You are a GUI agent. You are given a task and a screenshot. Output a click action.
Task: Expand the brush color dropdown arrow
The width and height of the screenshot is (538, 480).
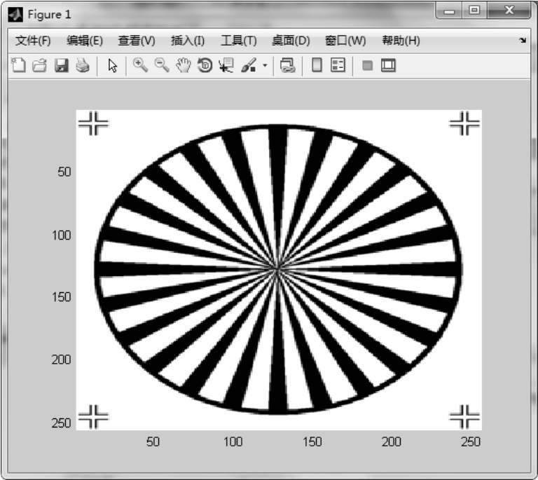tap(265, 65)
